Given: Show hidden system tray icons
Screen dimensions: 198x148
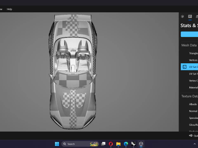Looking at the screenshot, I should [195, 144].
